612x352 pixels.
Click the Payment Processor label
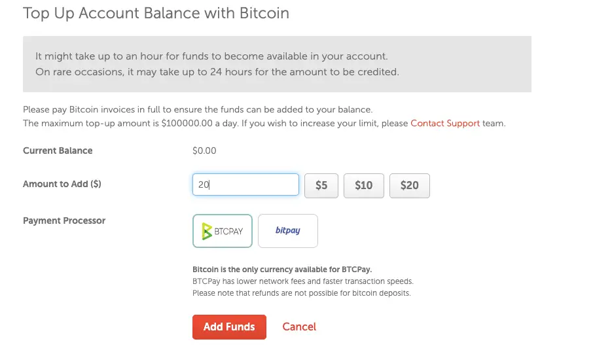(64, 220)
